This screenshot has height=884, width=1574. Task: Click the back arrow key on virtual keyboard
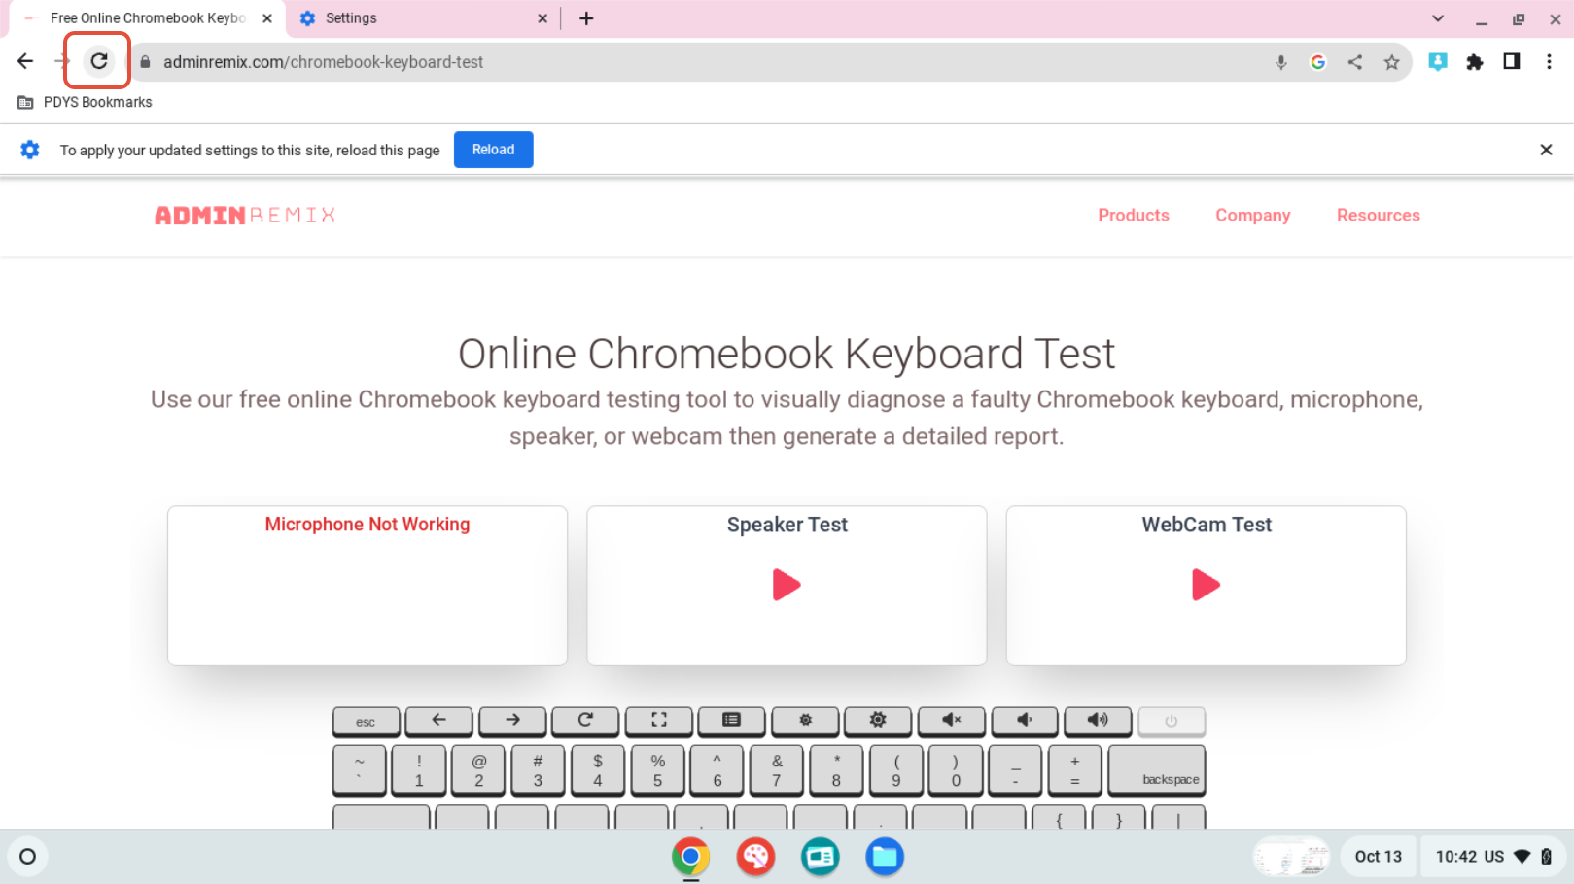439,721
